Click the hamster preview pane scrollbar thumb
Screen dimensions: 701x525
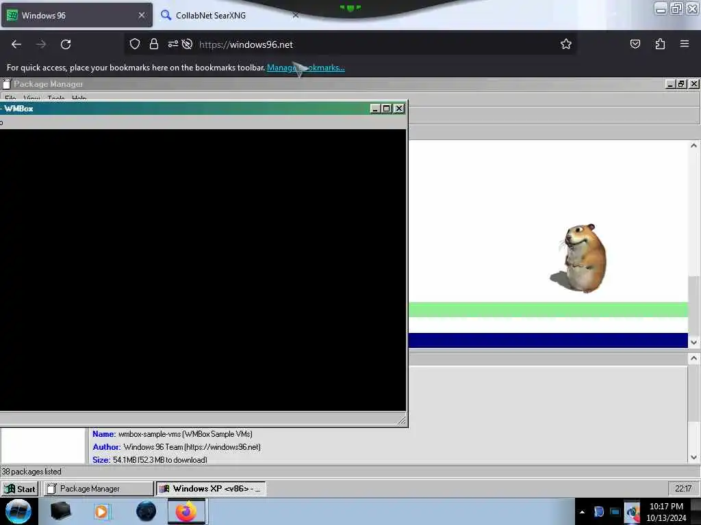point(693,304)
